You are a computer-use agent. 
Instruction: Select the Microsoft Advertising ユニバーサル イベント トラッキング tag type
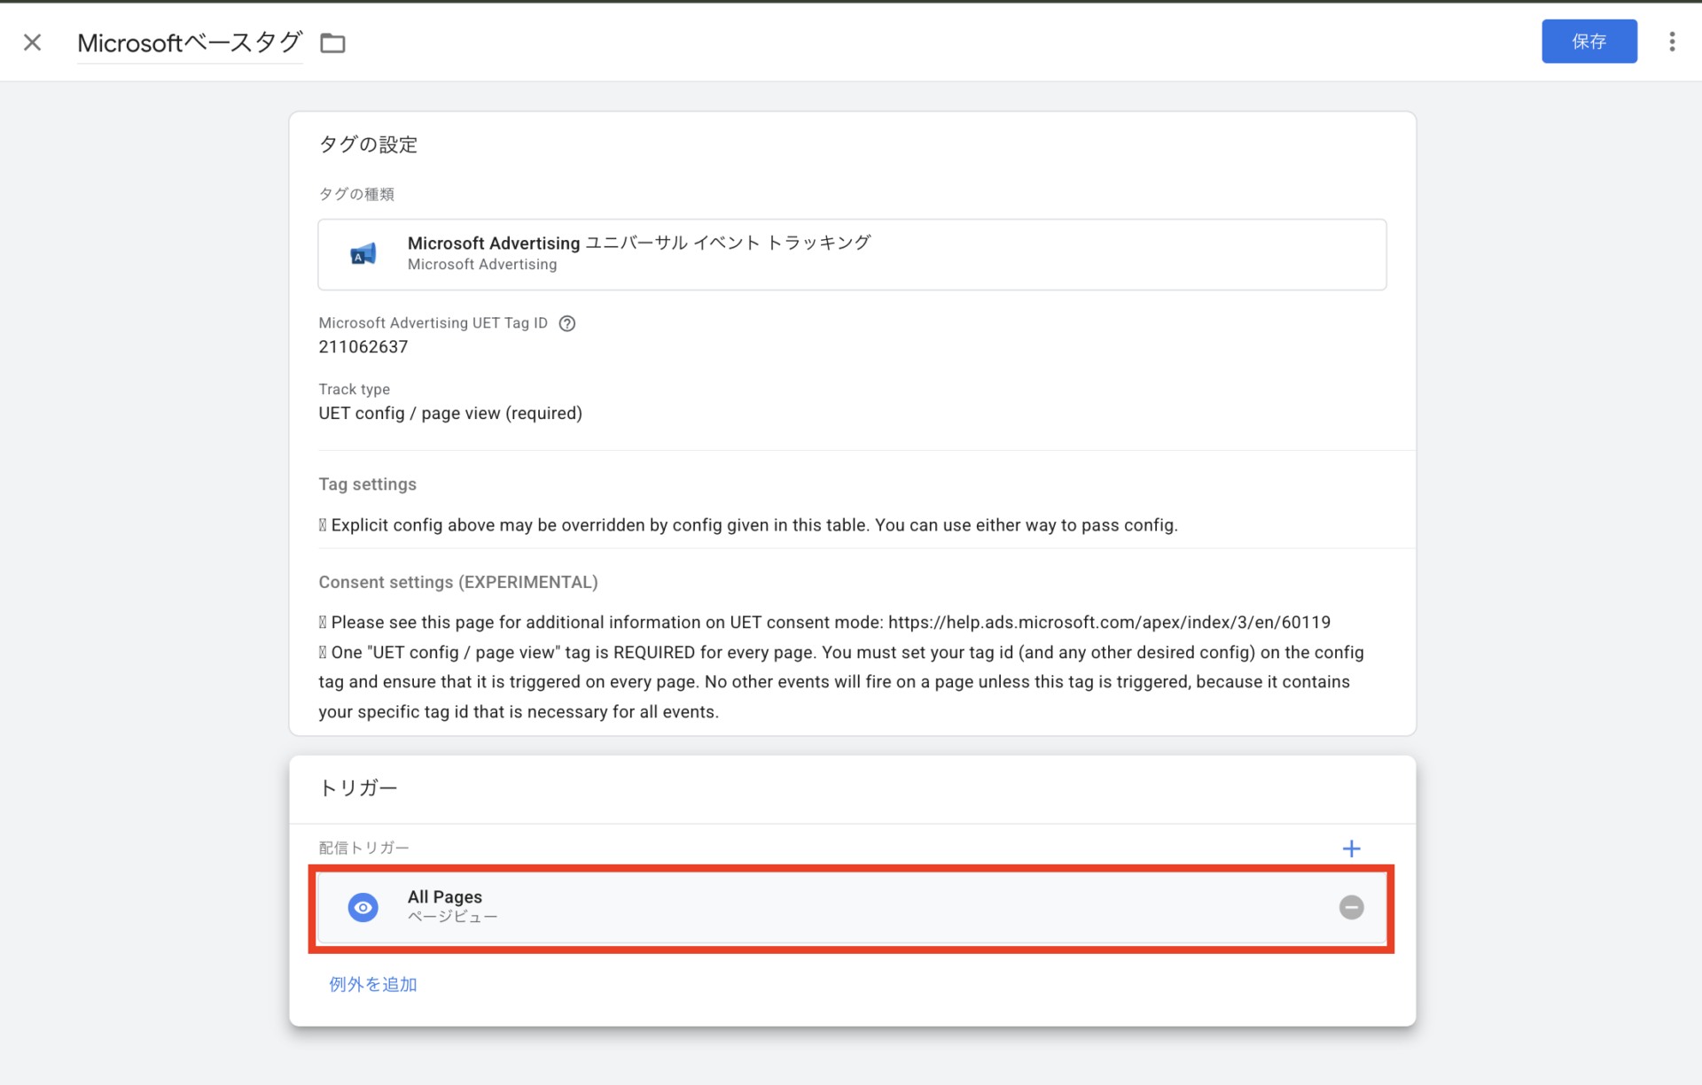(852, 254)
